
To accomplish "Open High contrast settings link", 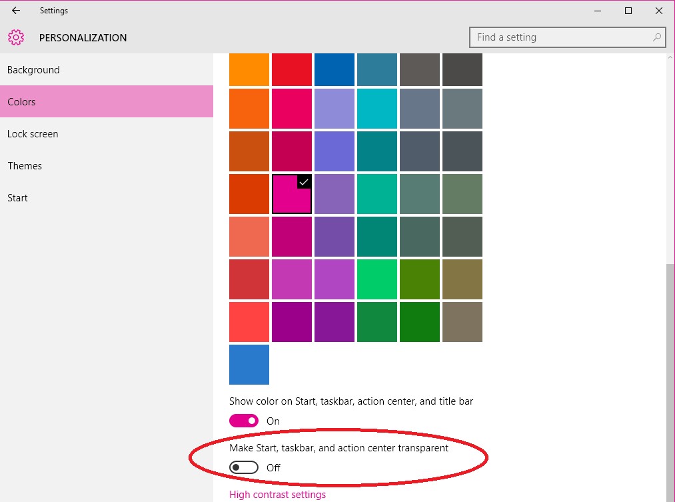I will (277, 495).
